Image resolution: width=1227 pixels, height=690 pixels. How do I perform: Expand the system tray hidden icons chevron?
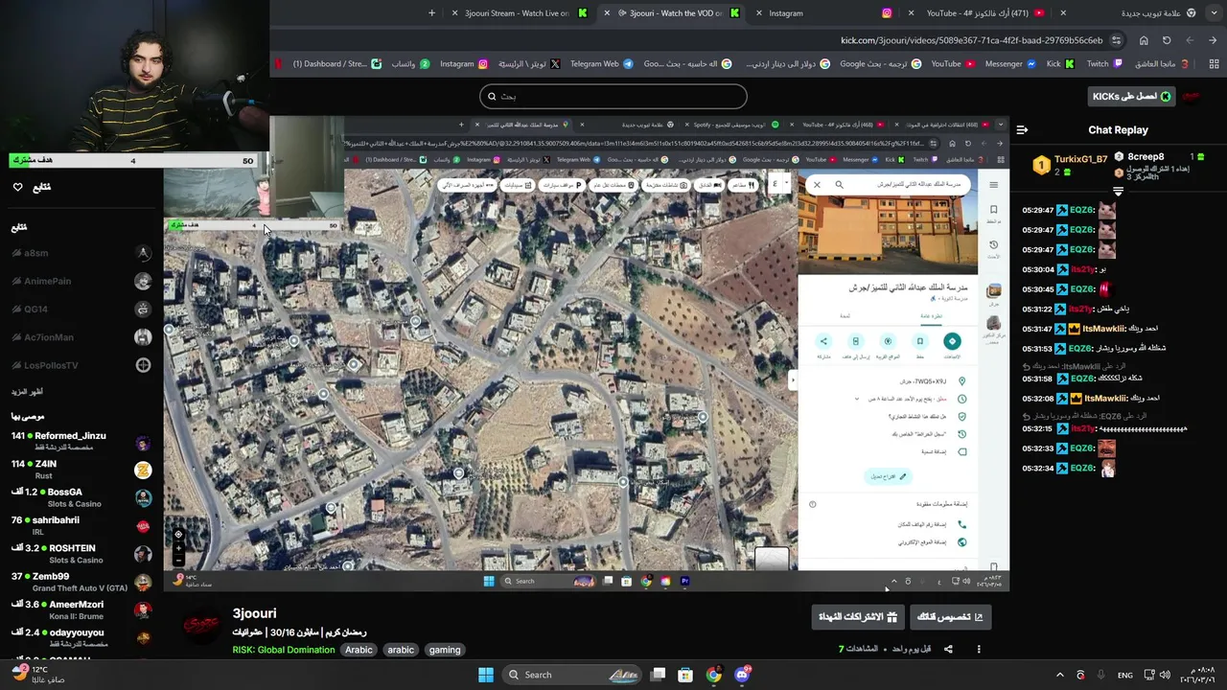coord(1059,675)
